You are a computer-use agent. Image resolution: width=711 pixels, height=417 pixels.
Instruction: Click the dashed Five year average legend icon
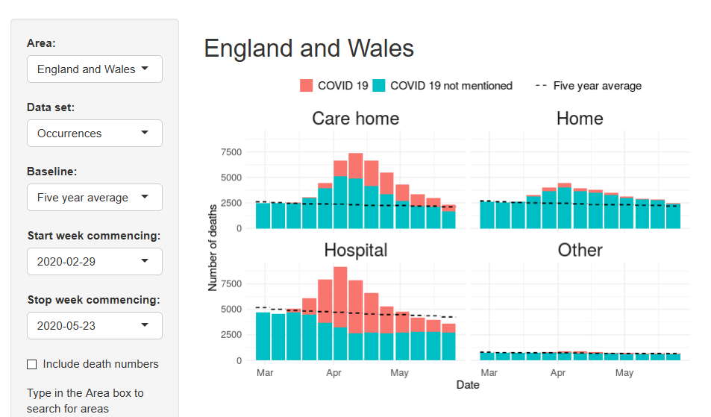click(542, 86)
